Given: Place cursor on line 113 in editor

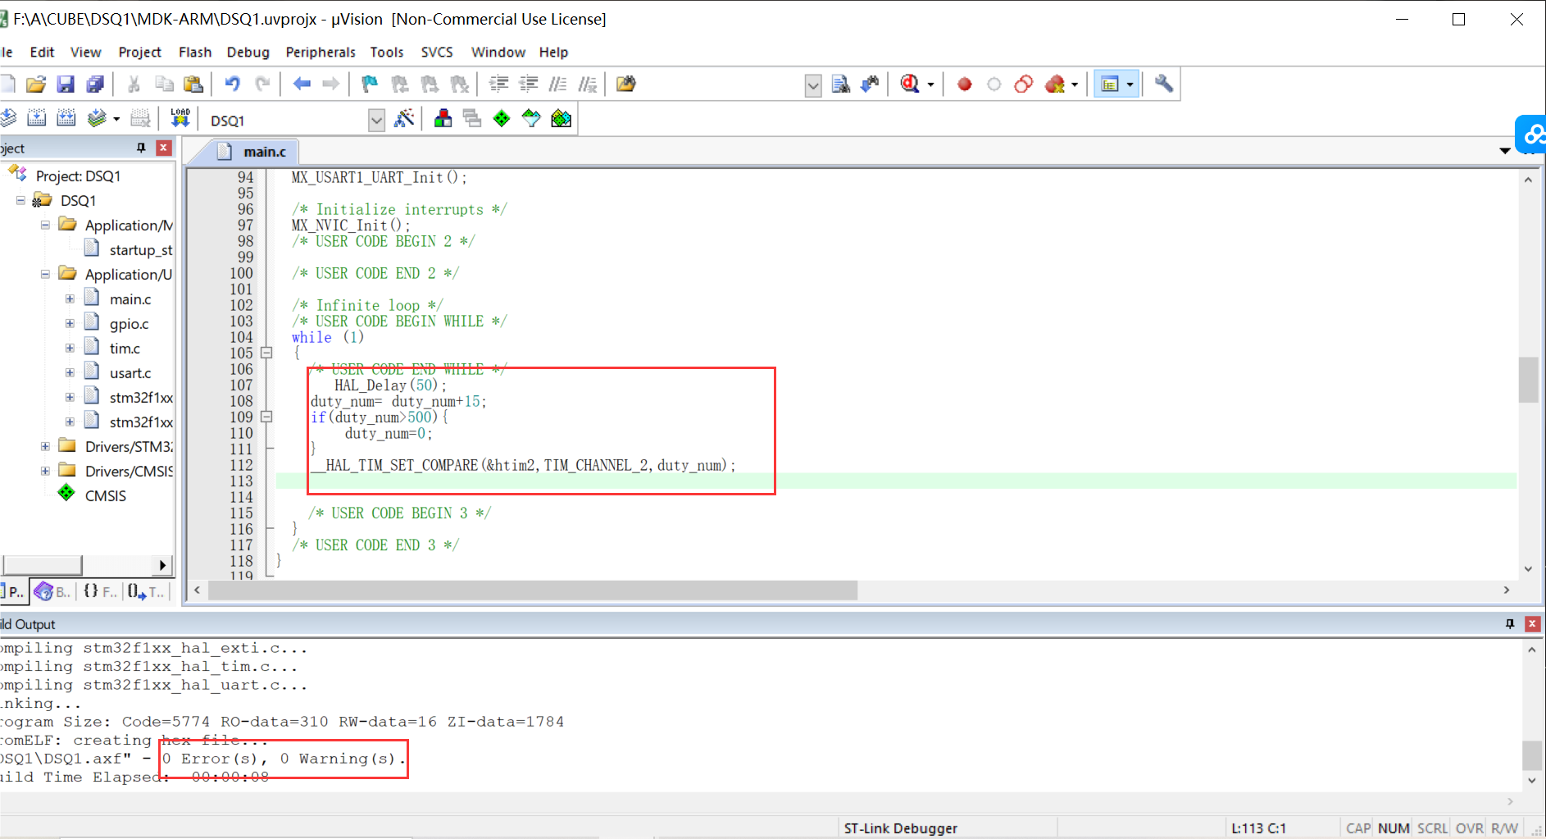Looking at the screenshot, I should pos(896,481).
